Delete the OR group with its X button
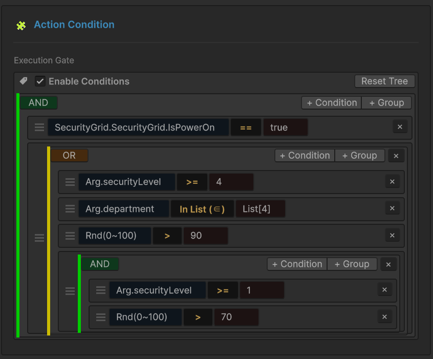Viewport: 433px width, 359px height. [396, 156]
